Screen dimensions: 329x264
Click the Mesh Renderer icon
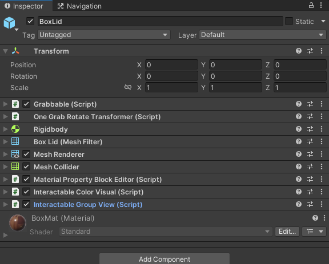[x=15, y=154]
